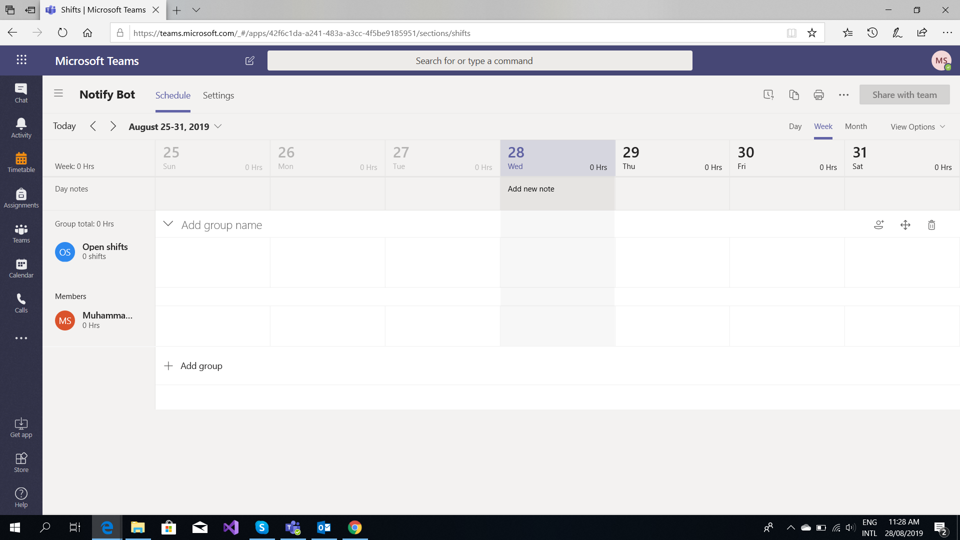Click the new chat compose icon
The image size is (960, 540).
click(249, 60)
